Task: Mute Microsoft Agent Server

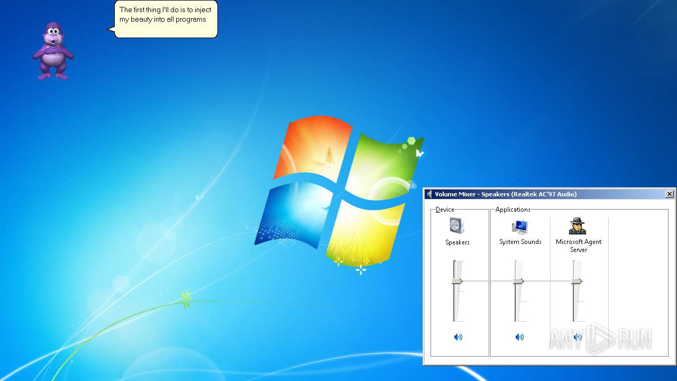Action: [578, 337]
